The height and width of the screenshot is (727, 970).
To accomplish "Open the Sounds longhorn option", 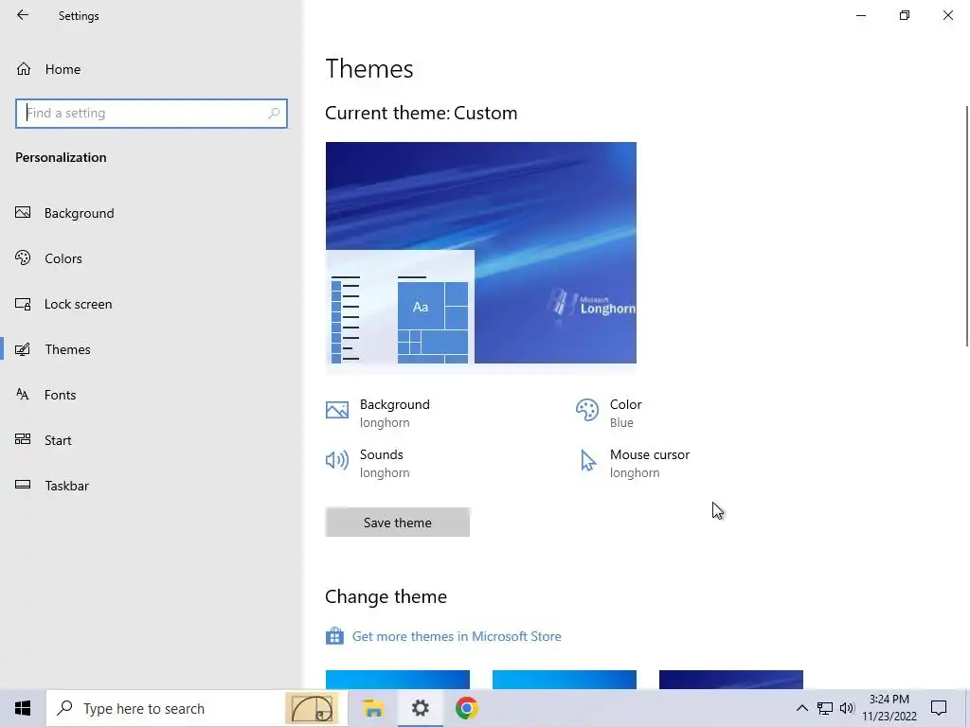I will (x=385, y=463).
